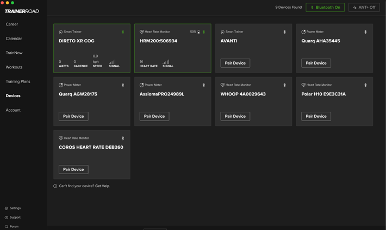Click the heart icon on HRM200:506934 card
Image resolution: width=386 pixels, height=230 pixels.
(142, 31)
